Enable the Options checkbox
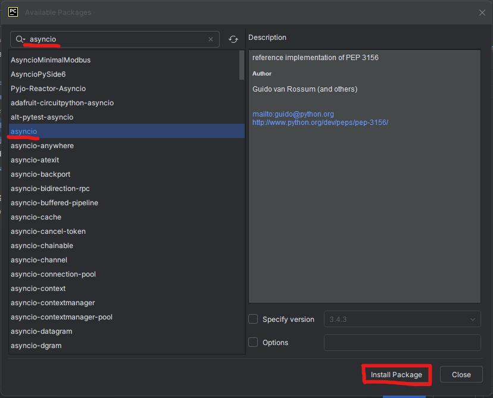The image size is (493, 398). 253,342
